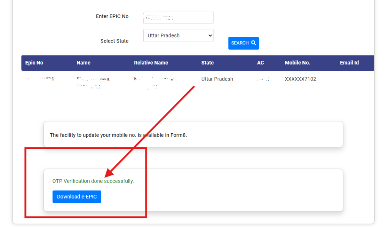Select the masked mobile number XXXXXX7102
This screenshot has height=227, width=389.
[x=300, y=79]
